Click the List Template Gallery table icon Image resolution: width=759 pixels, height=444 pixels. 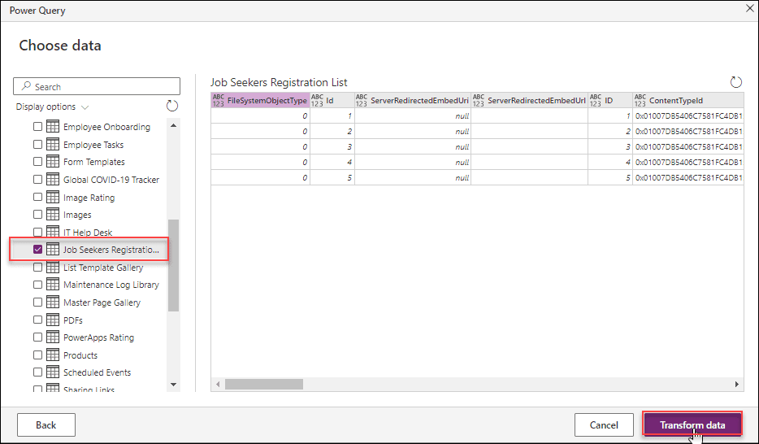53,267
